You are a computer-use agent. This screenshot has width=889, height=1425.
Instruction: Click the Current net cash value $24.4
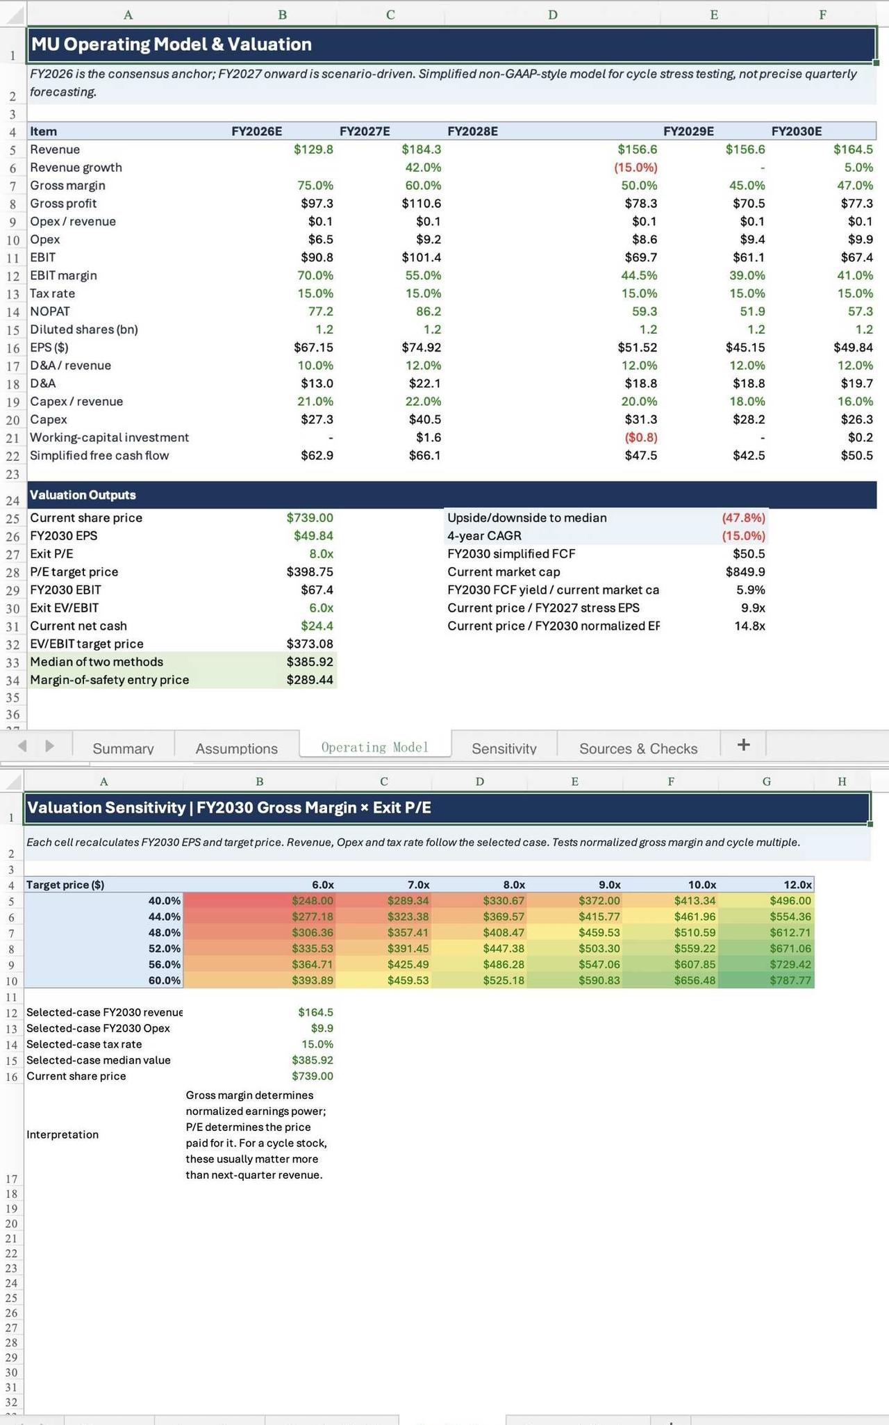[317, 626]
